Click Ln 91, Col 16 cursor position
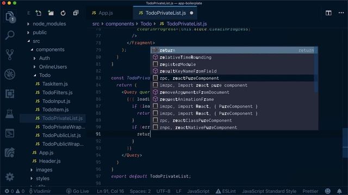 tap(110, 191)
